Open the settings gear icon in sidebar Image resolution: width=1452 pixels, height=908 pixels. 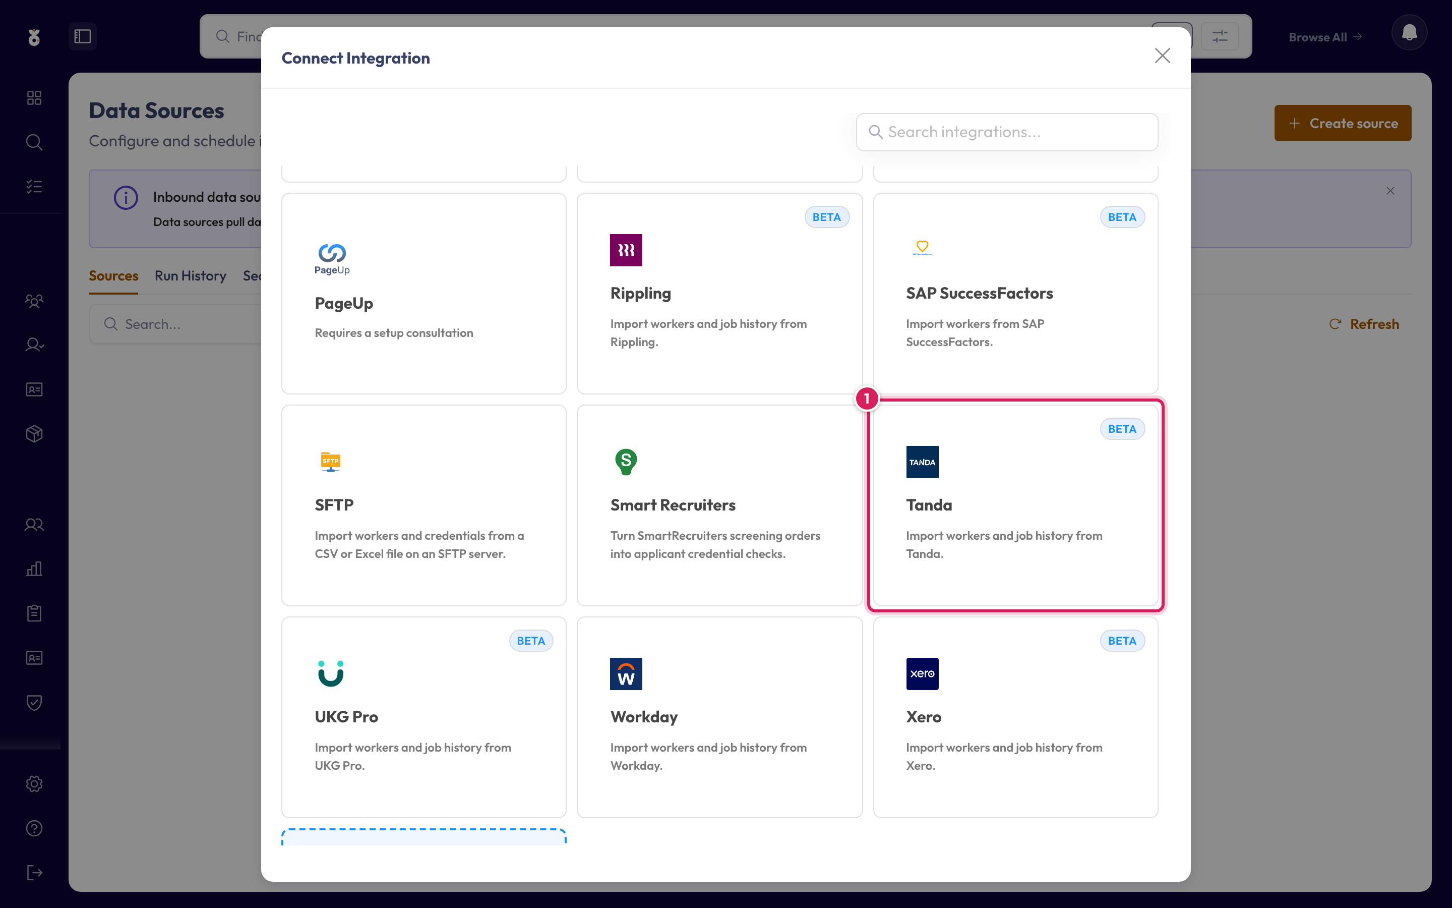tap(34, 784)
